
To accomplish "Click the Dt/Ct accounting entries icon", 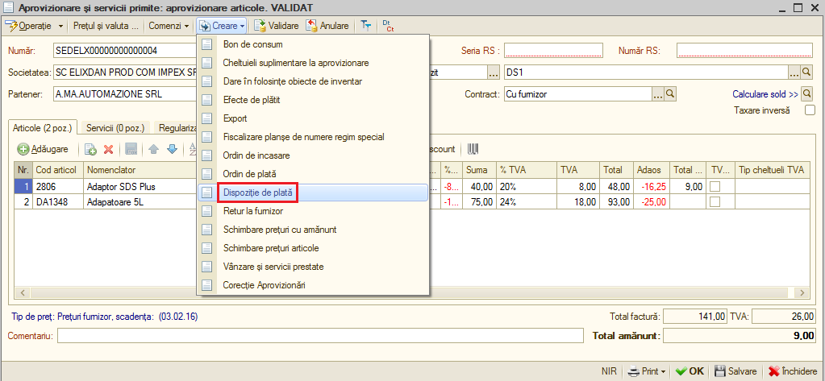I will [388, 26].
